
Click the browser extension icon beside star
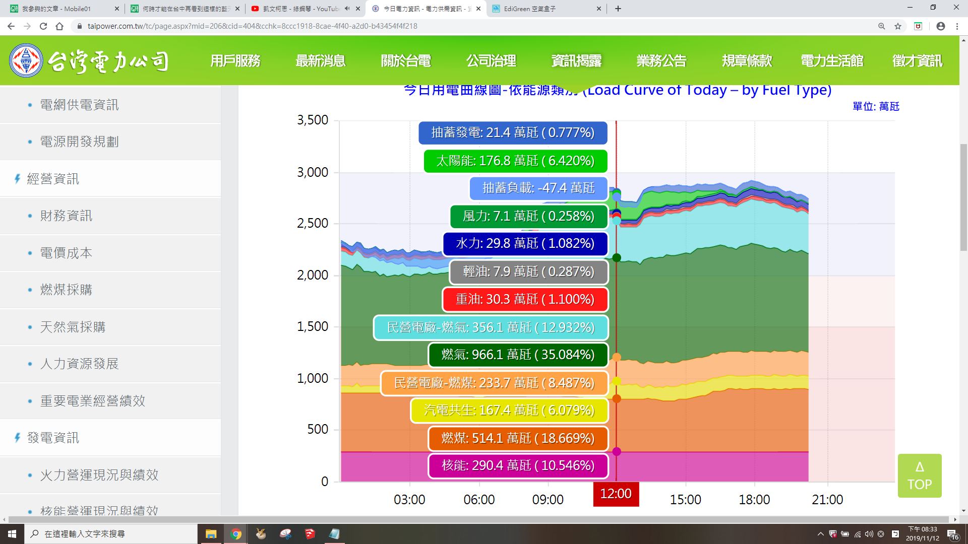coord(918,26)
